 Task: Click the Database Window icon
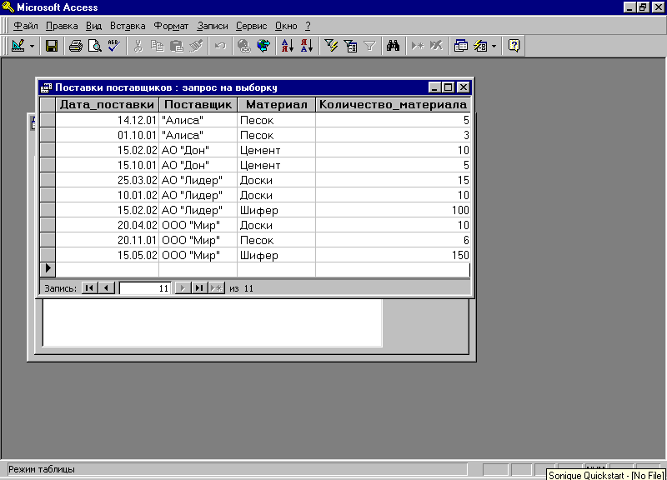461,46
